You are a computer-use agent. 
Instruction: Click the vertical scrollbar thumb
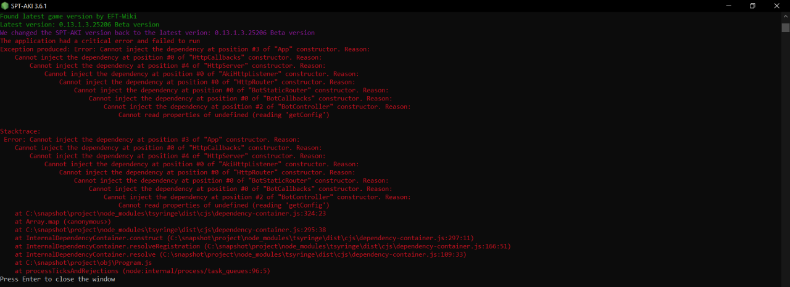(785, 28)
